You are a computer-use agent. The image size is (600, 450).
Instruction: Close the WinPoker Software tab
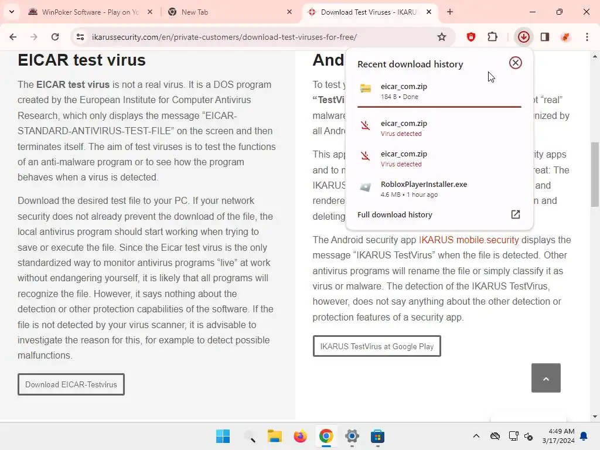click(x=150, y=12)
